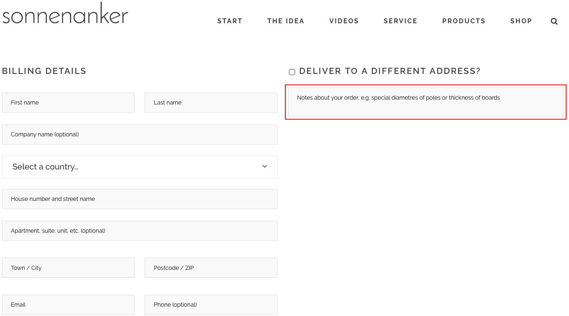Open the VIDEOS menu item

point(344,21)
